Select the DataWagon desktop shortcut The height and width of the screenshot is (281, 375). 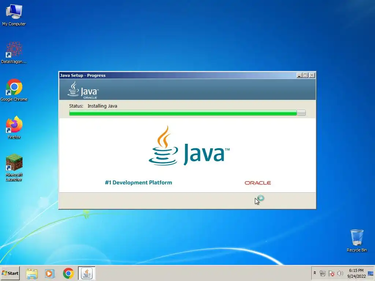tap(14, 53)
